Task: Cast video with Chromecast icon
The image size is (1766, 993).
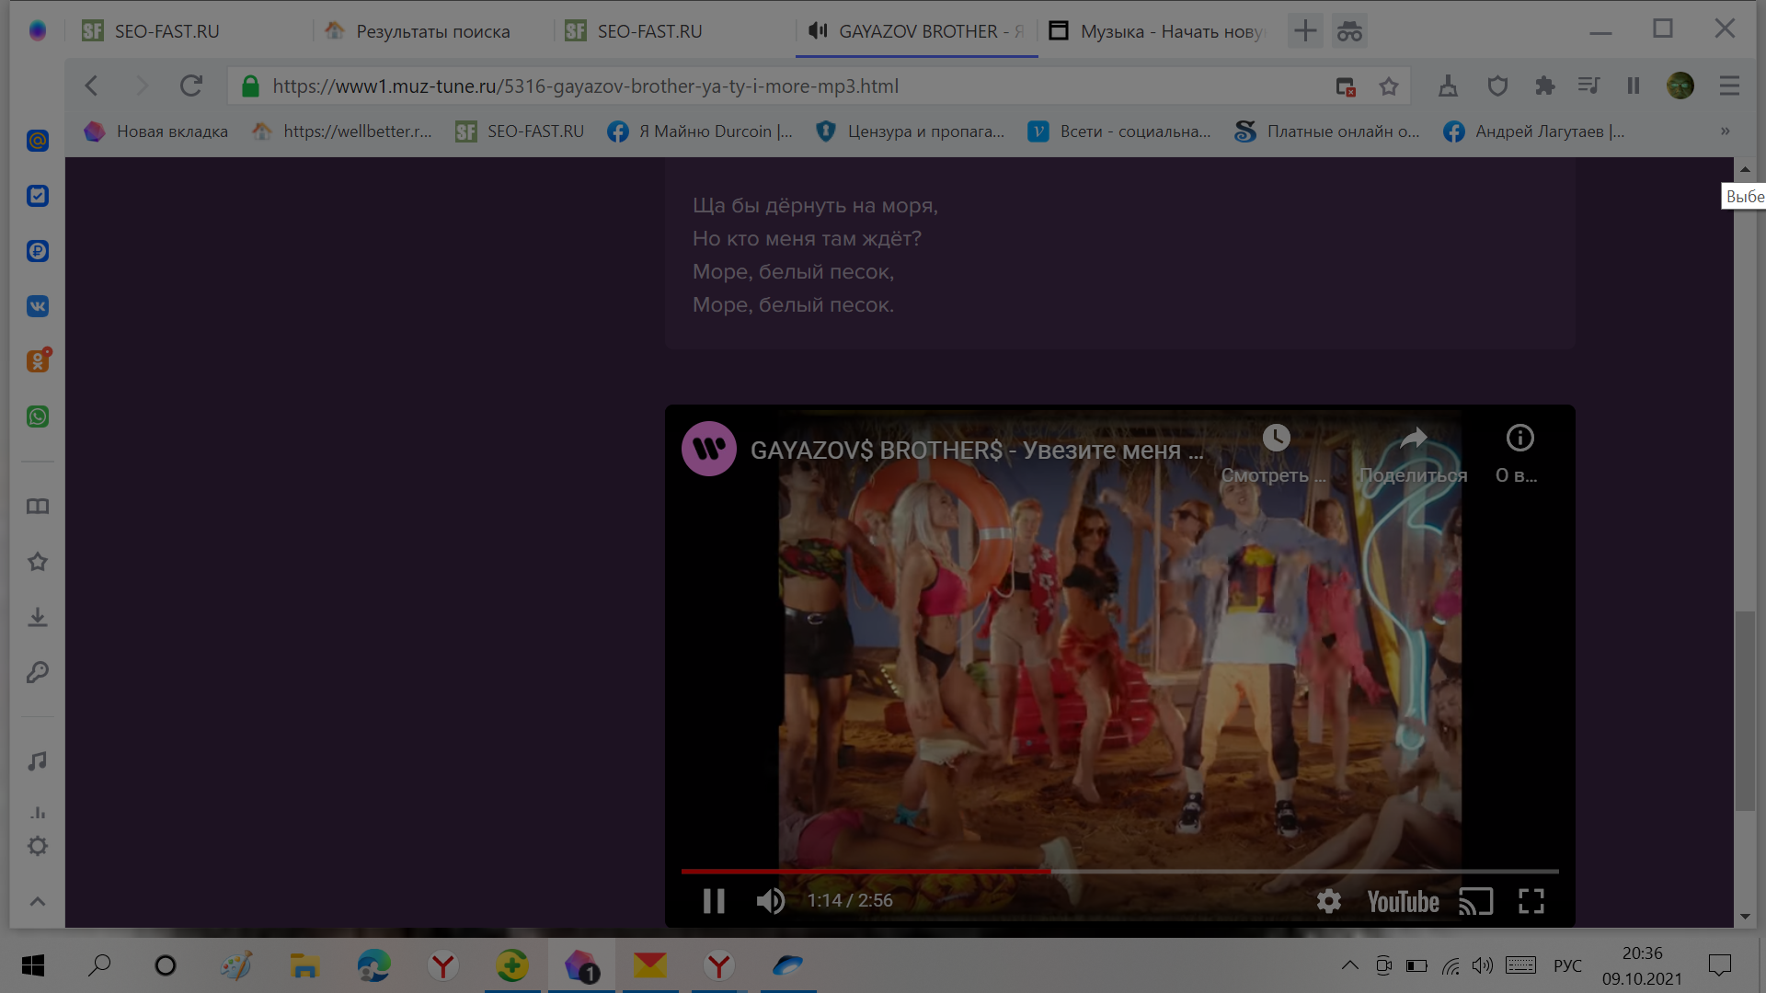Action: [x=1475, y=901]
